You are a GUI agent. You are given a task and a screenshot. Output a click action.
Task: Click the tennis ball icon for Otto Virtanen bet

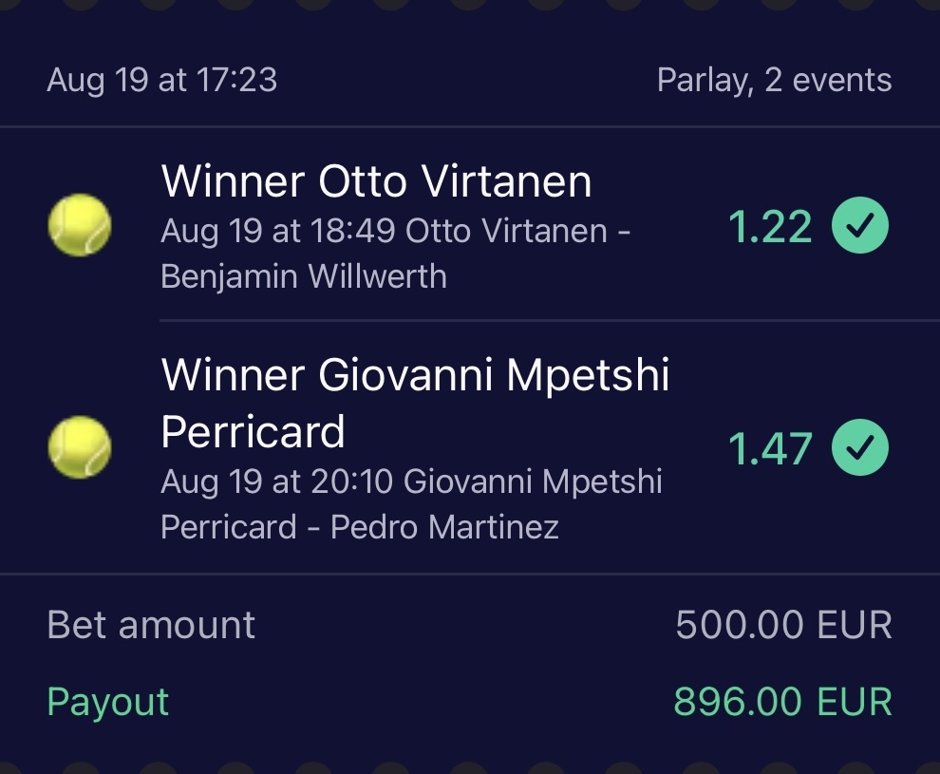(x=80, y=225)
